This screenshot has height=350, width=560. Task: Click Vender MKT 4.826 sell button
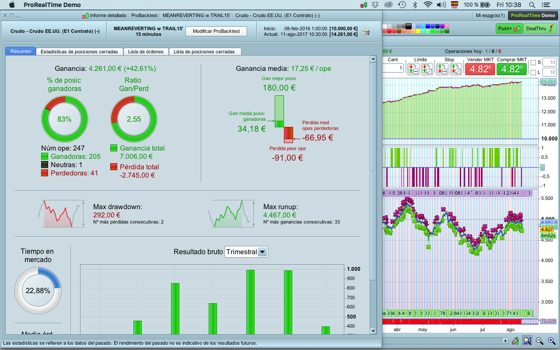tap(480, 69)
